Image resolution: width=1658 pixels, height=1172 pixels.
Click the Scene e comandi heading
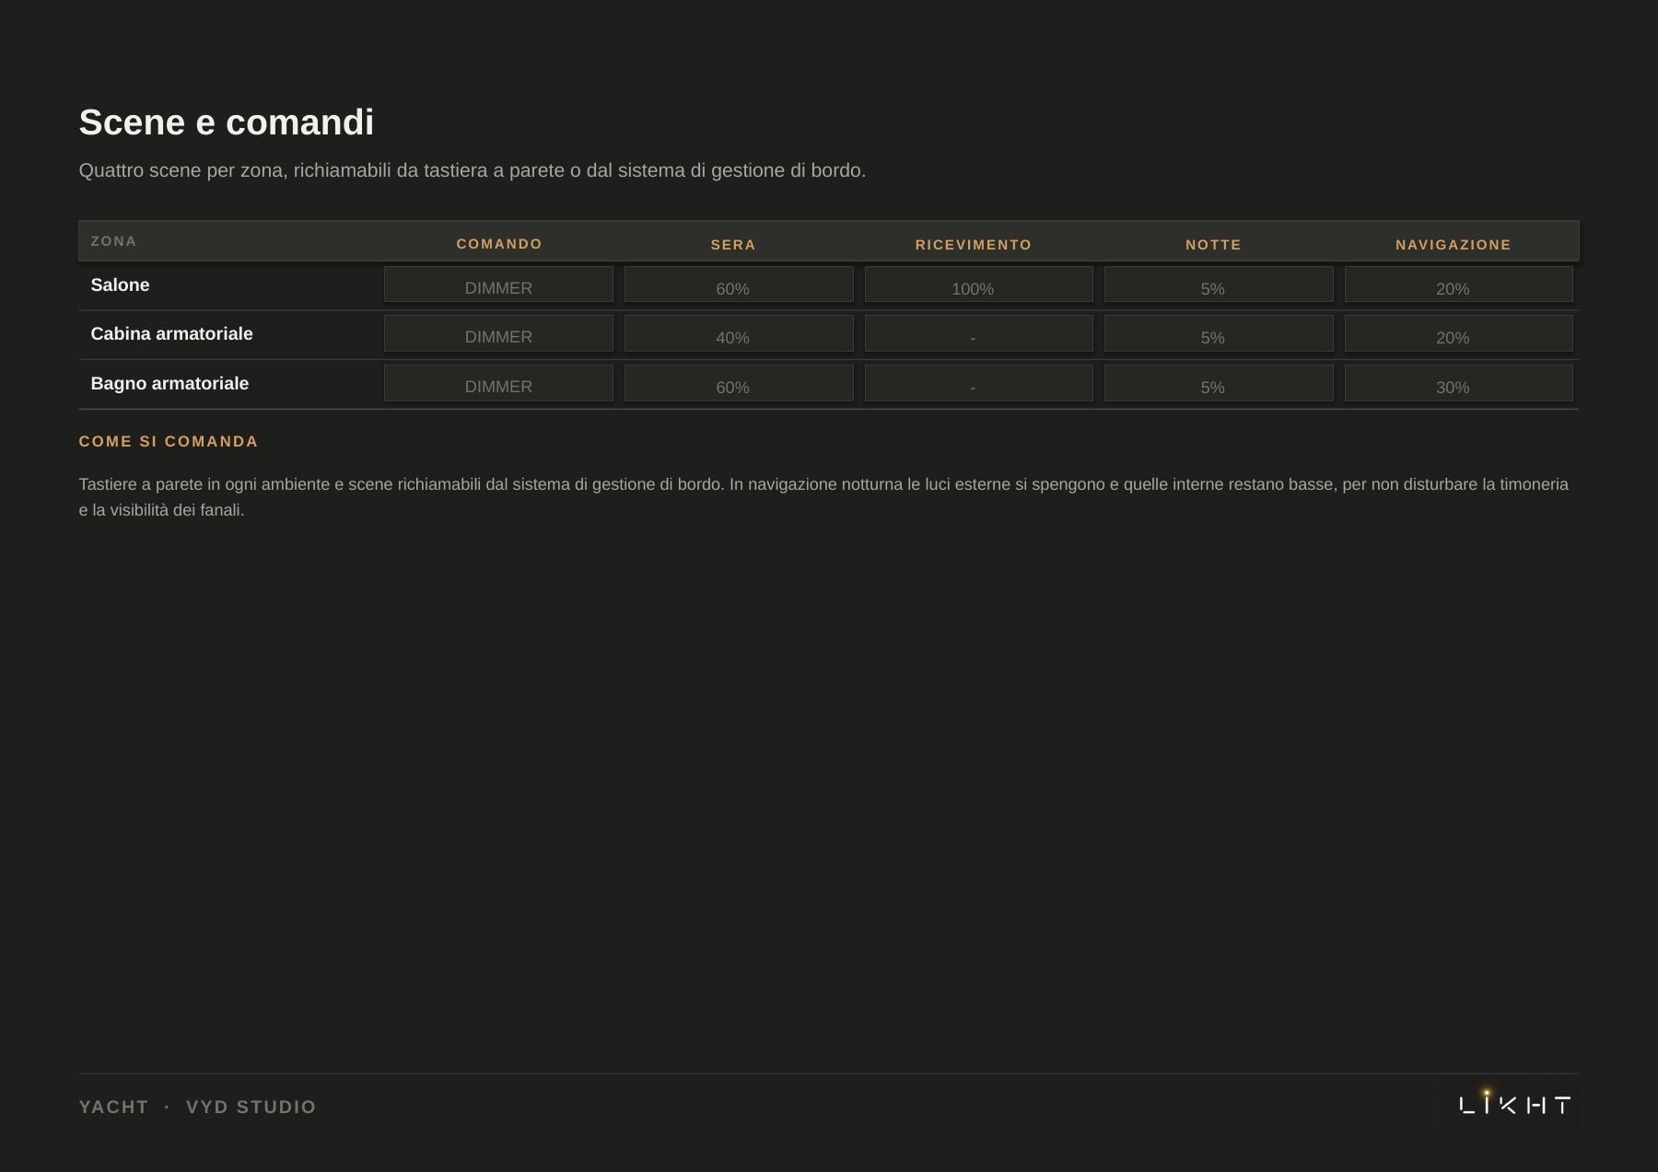click(x=227, y=122)
